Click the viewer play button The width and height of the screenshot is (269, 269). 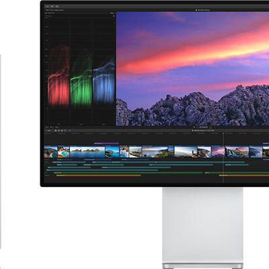[194, 127]
